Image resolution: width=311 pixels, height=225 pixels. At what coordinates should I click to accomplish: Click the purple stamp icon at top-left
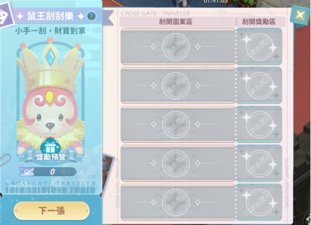click(6, 16)
